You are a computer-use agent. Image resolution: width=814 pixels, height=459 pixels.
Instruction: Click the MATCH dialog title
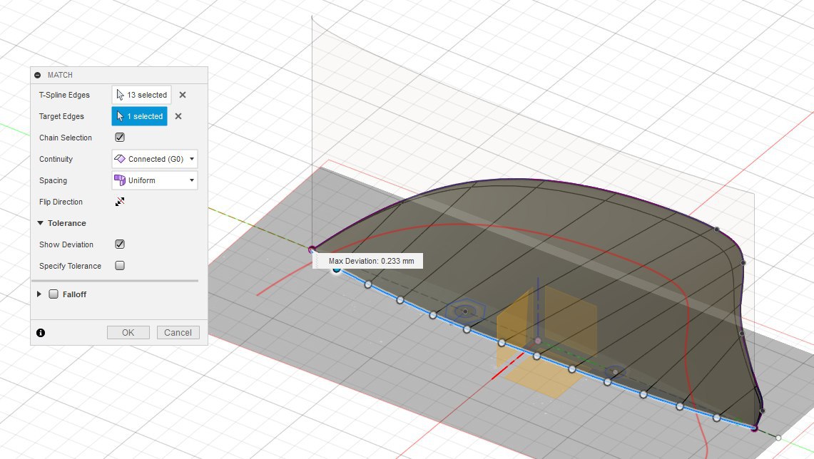click(60, 76)
